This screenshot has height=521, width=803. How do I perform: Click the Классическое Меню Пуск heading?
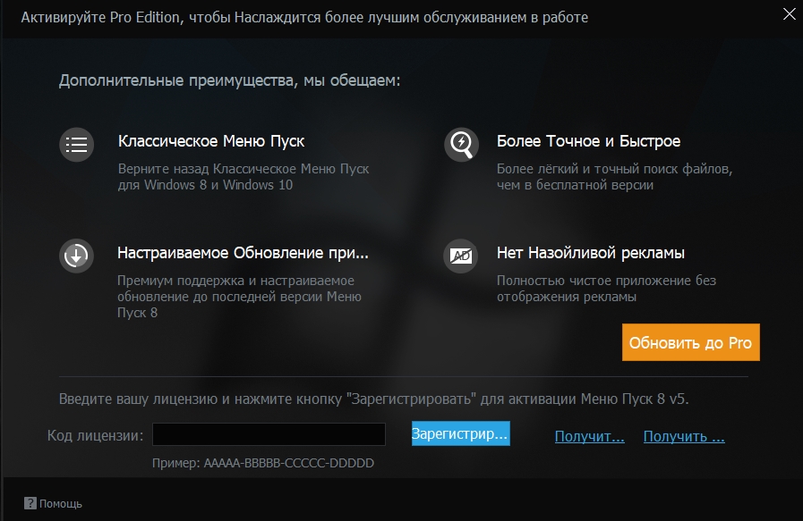point(211,141)
